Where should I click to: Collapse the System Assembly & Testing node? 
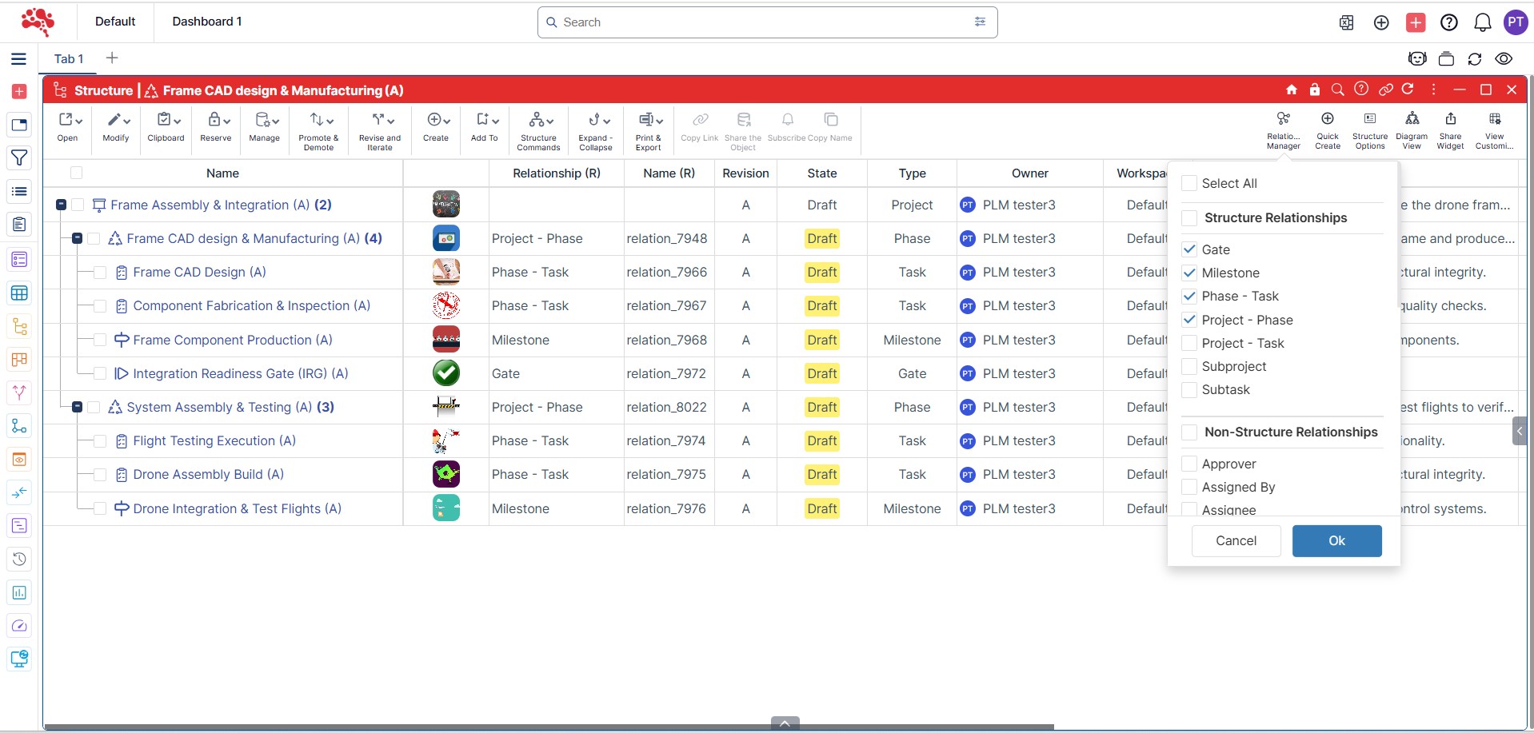point(78,407)
